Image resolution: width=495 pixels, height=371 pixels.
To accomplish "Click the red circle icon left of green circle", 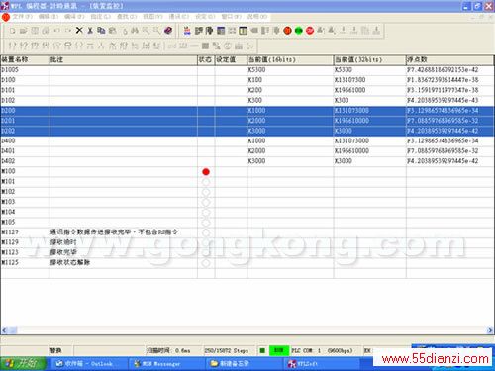I will 287,31.
